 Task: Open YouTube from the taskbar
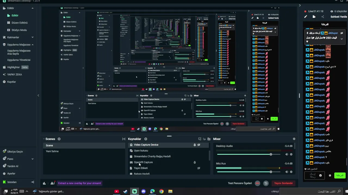(x=117, y=191)
